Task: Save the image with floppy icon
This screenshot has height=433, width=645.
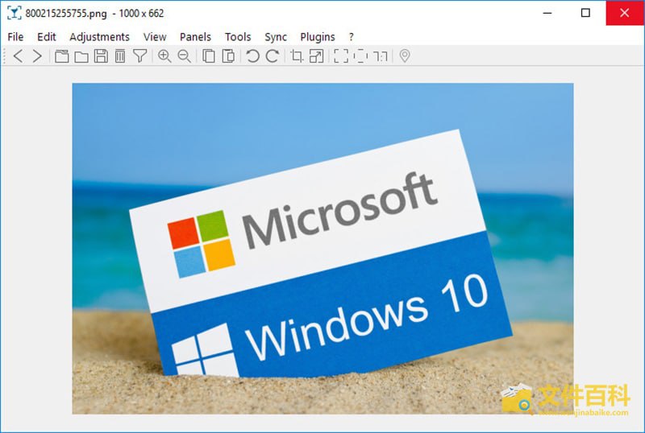Action: pyautogui.click(x=101, y=56)
